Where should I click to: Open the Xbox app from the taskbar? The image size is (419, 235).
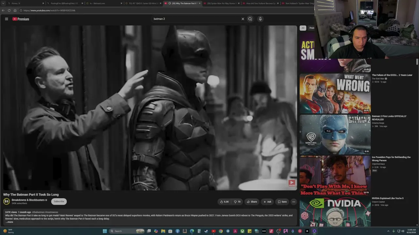tap(242, 231)
